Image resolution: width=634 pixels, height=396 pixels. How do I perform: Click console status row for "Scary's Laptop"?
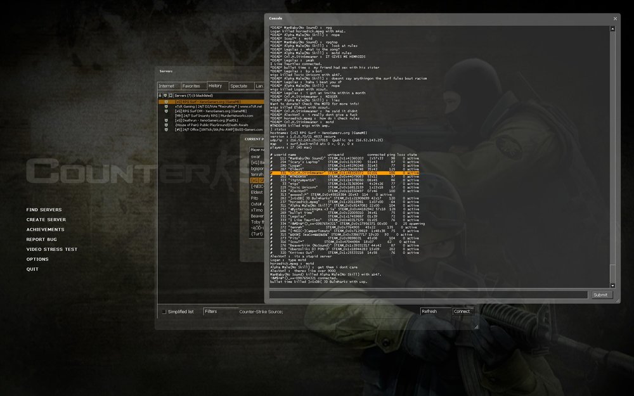point(344,162)
